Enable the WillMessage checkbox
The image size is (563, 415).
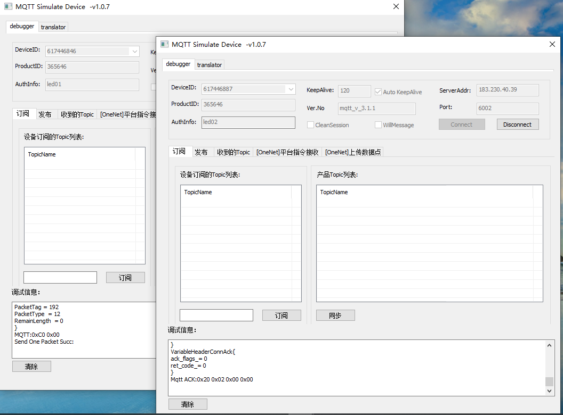coord(378,124)
